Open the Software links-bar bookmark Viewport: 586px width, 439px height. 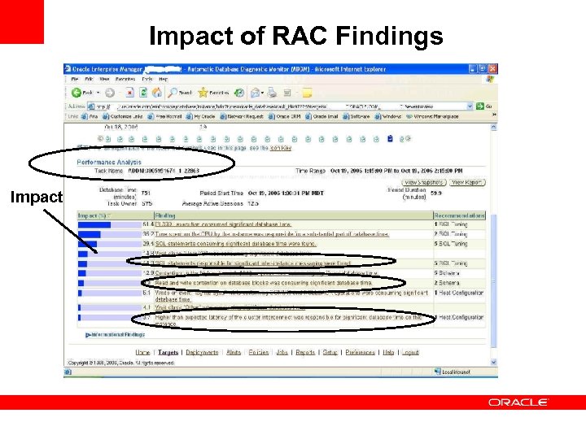point(356,116)
